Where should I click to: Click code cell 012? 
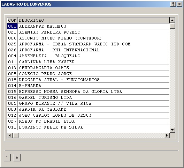12,115
